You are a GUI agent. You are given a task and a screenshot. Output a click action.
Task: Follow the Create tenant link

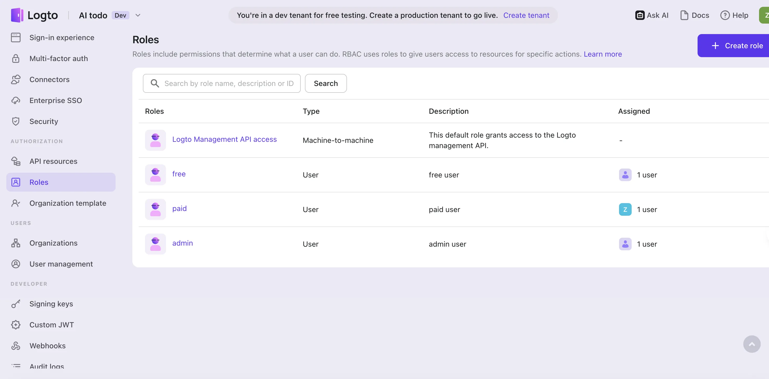(526, 15)
